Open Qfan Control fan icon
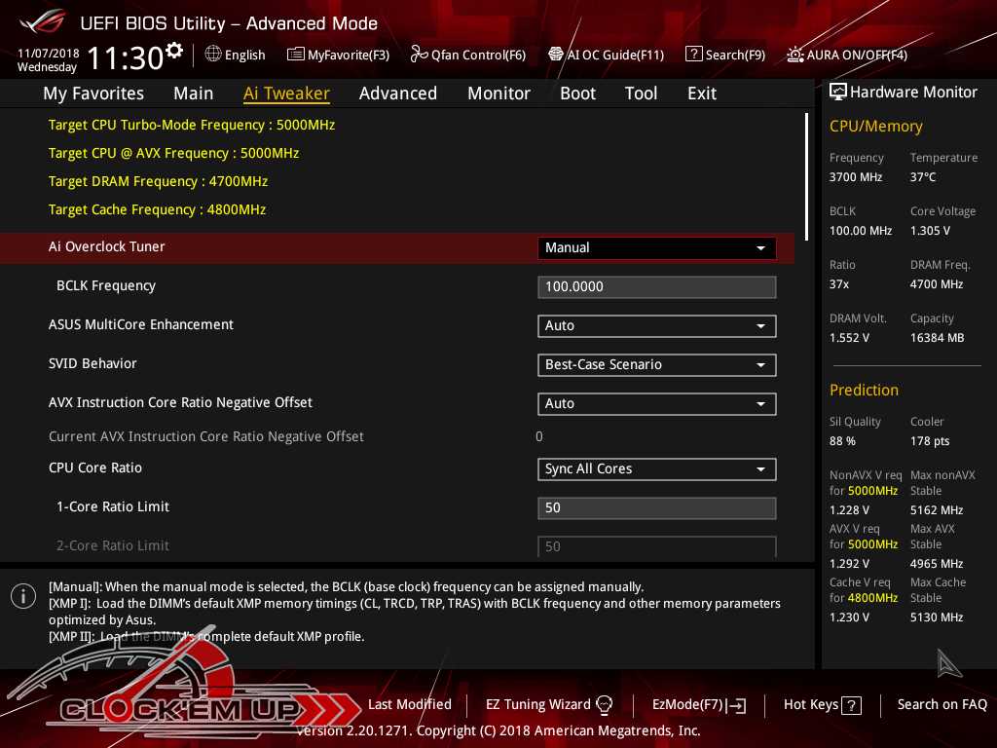Screen dimensions: 997x748 pos(419,55)
